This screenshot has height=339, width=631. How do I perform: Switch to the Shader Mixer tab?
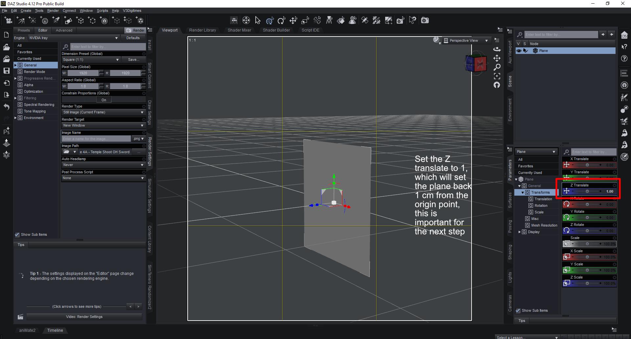coord(239,30)
